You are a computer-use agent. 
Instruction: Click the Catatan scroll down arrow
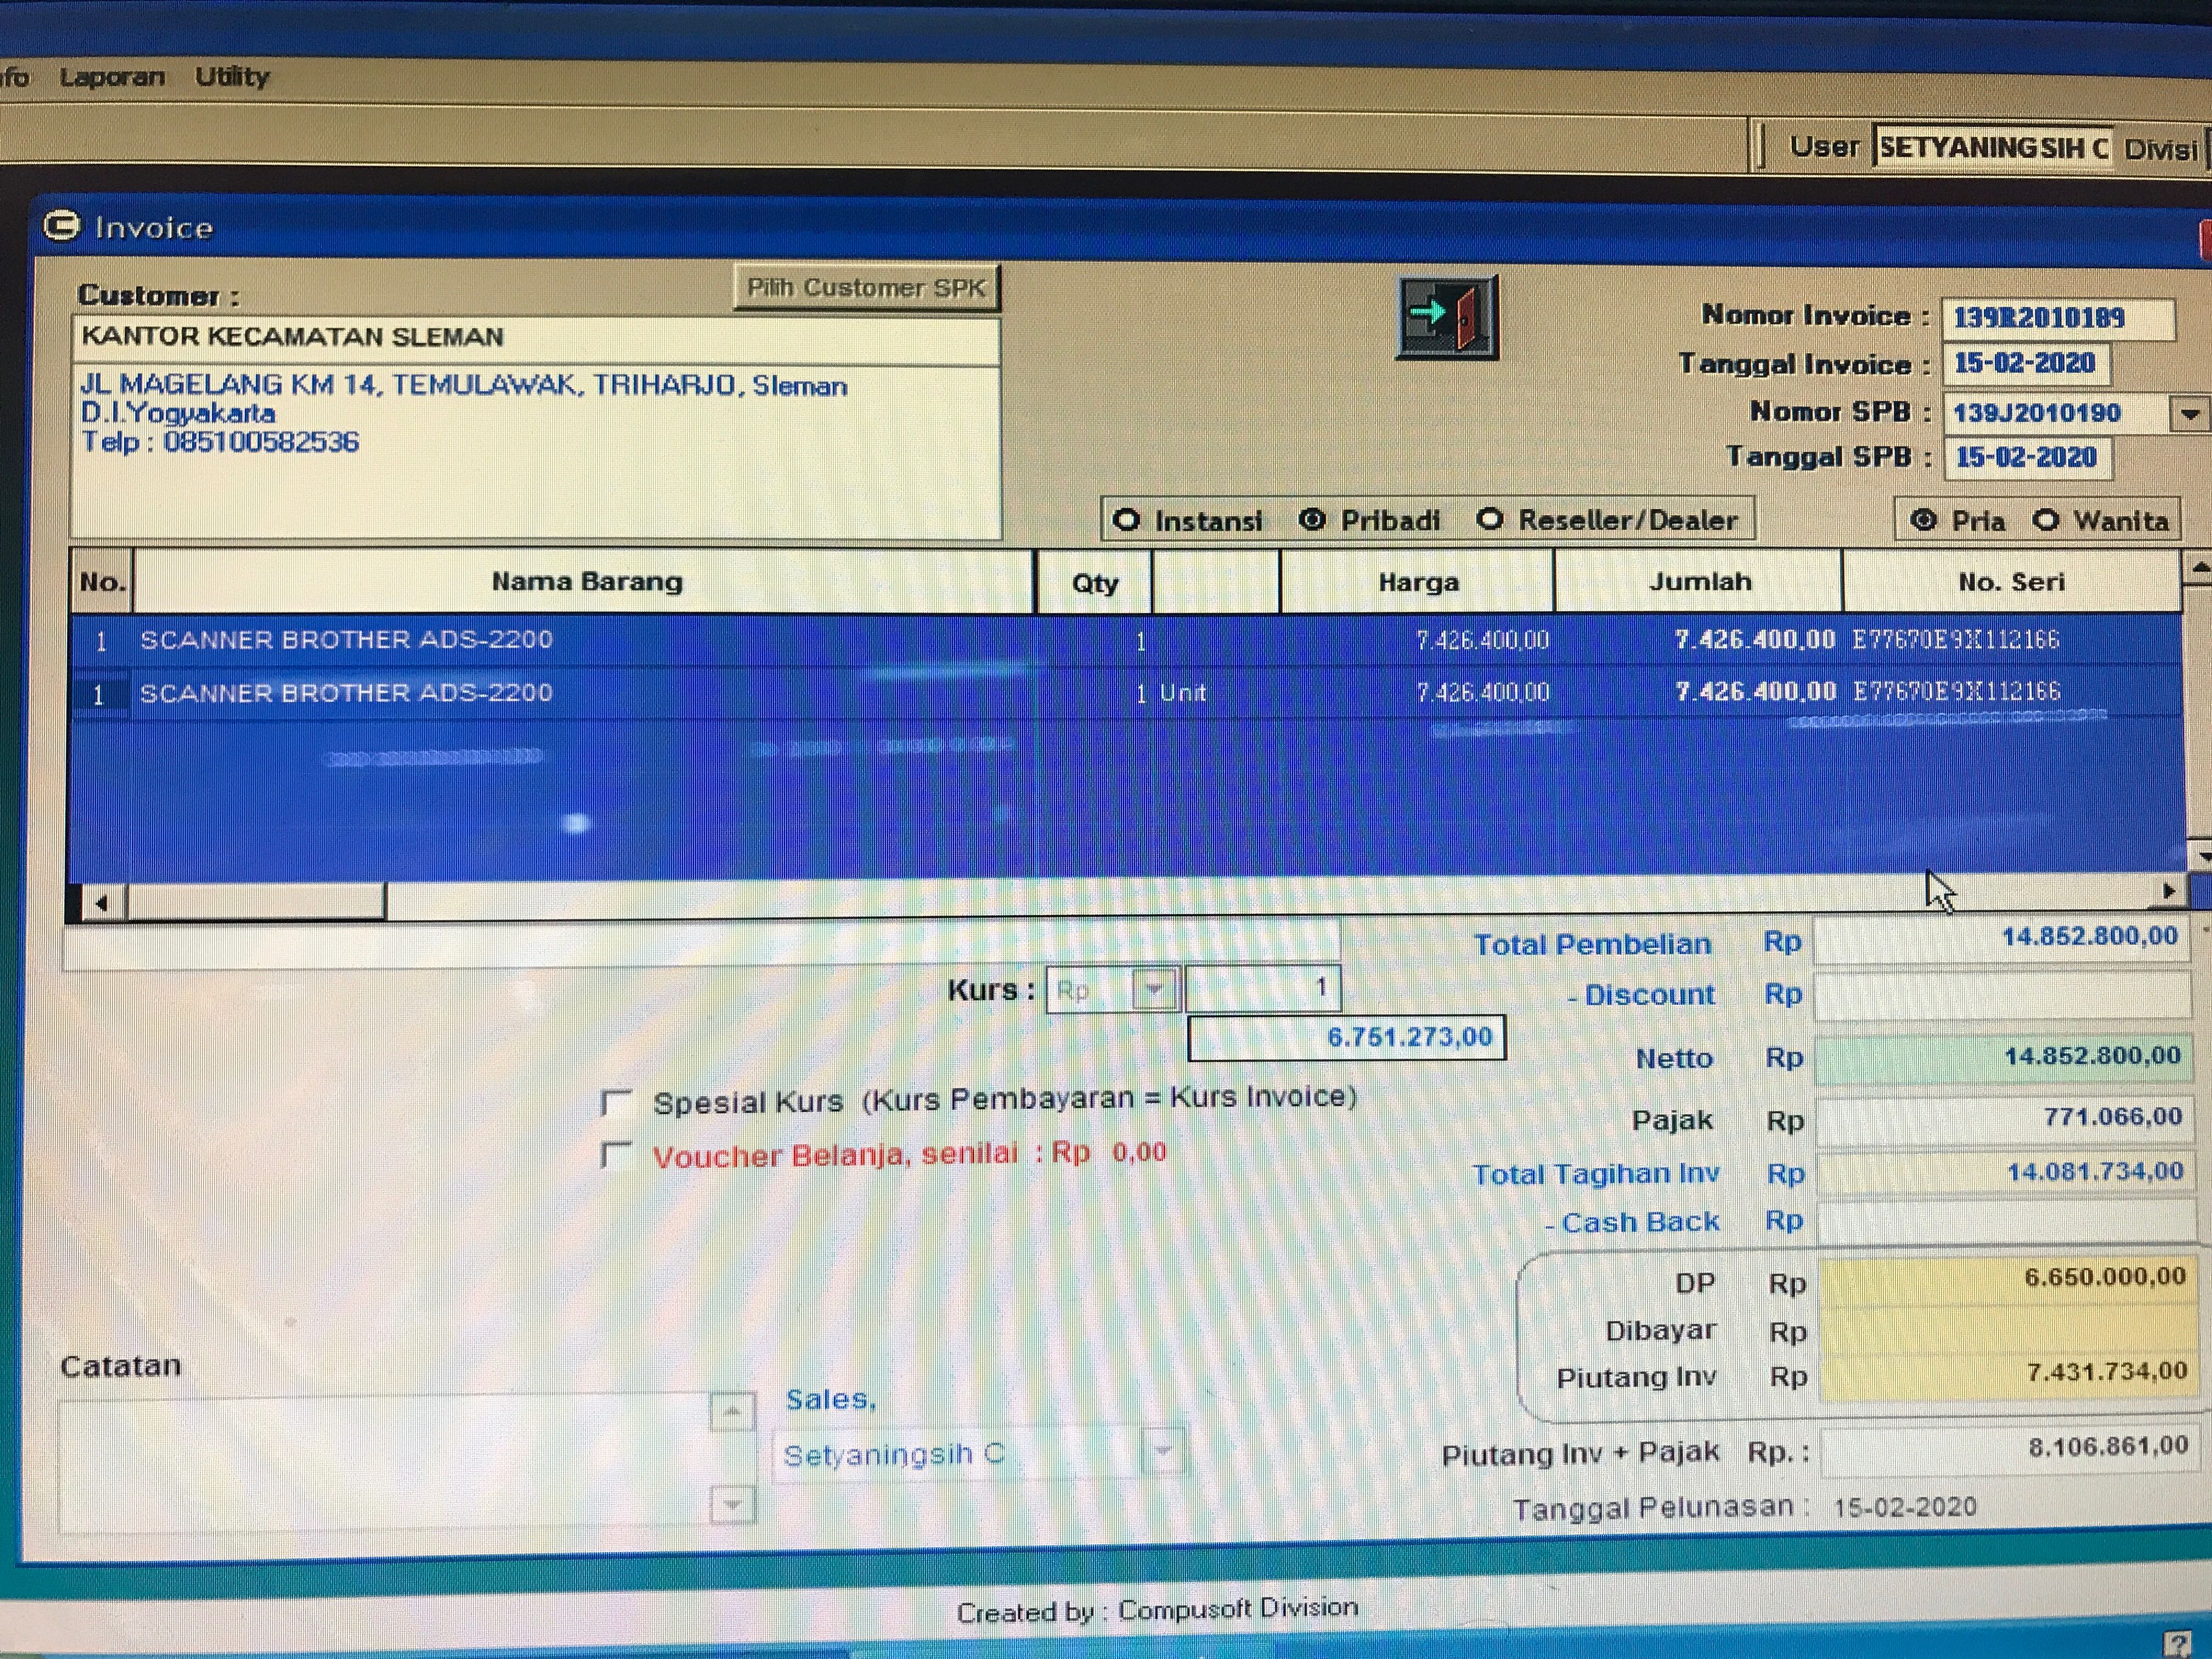[x=732, y=1504]
